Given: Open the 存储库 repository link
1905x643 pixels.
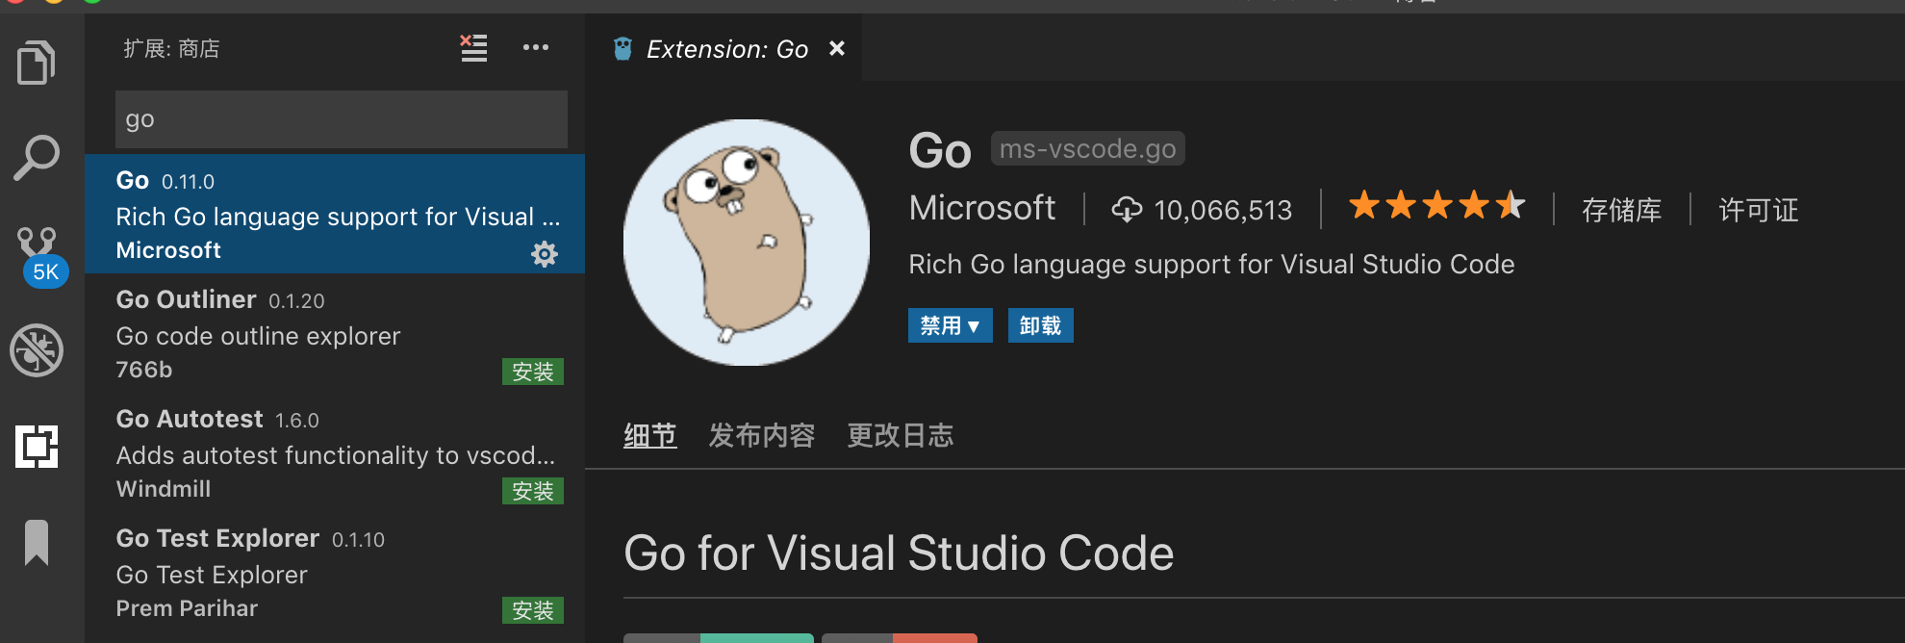Looking at the screenshot, I should (x=1621, y=210).
